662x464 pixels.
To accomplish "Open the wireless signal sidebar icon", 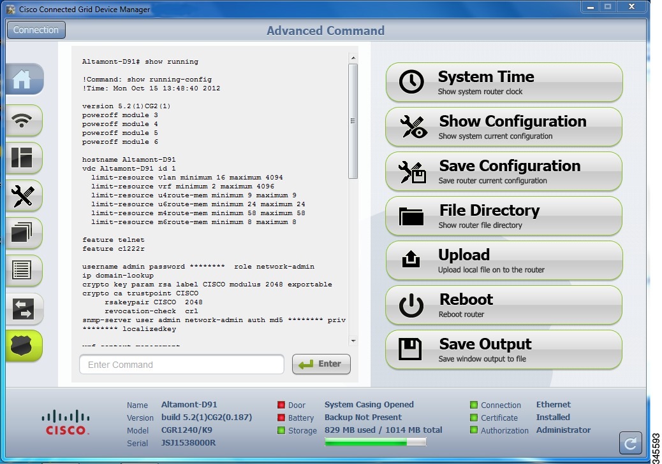I will pyautogui.click(x=24, y=120).
